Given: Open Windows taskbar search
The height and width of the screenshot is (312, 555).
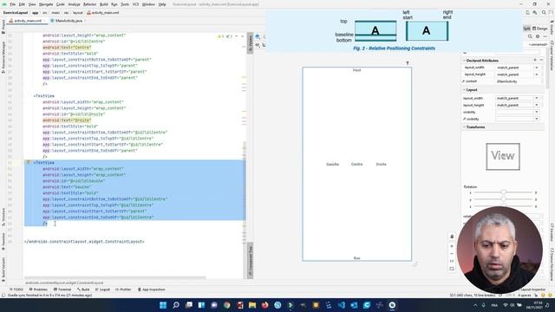Looking at the screenshot, I should click(x=176, y=305).
